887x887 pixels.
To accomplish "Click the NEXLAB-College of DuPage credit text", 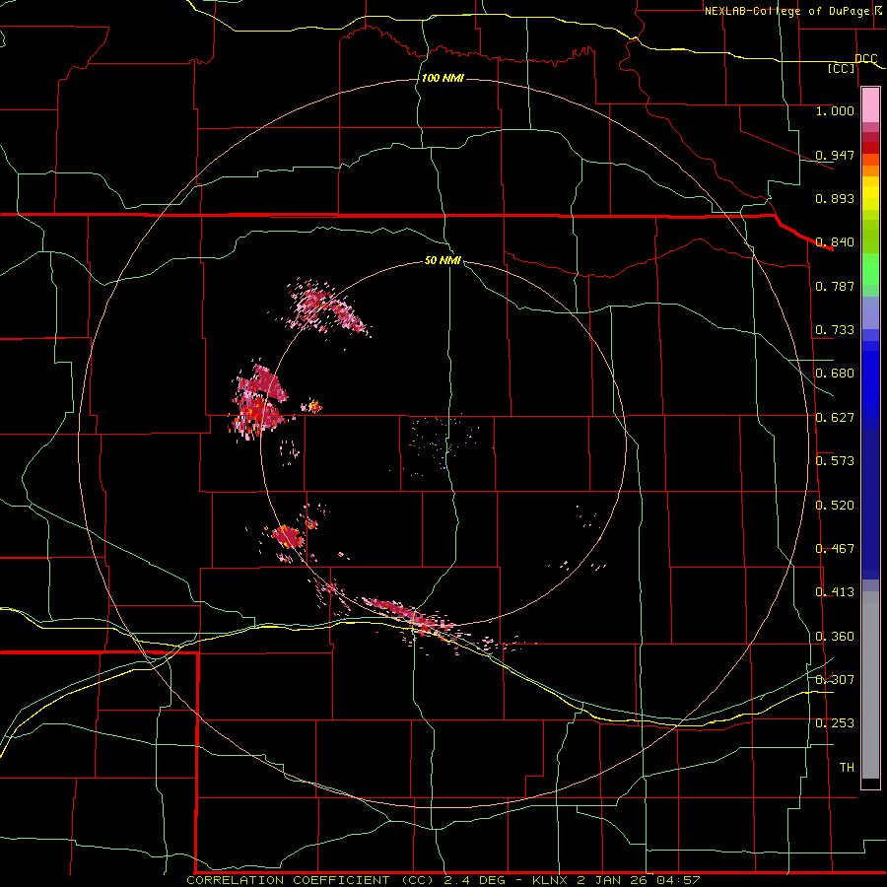I will pos(786,11).
